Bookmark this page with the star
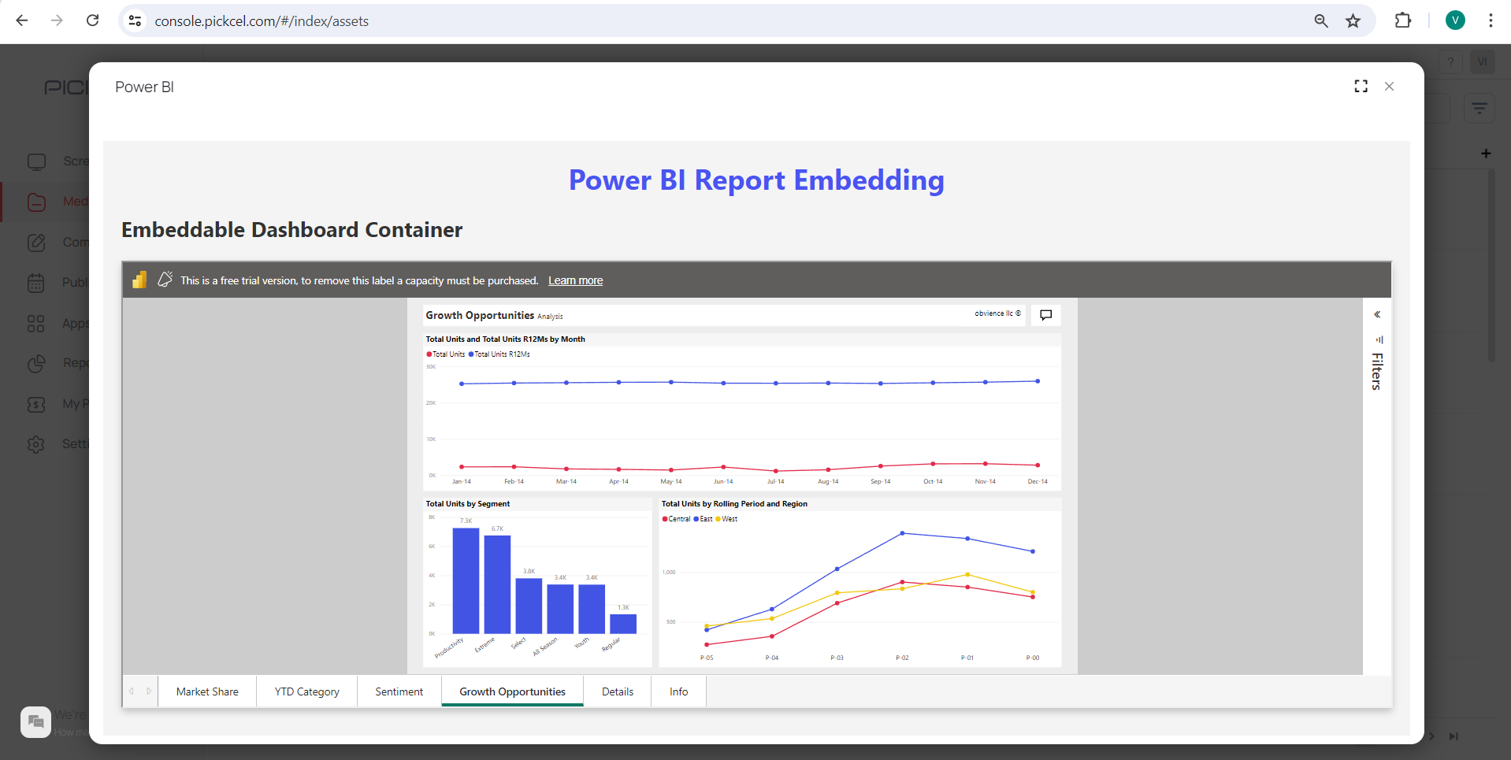 [1353, 21]
